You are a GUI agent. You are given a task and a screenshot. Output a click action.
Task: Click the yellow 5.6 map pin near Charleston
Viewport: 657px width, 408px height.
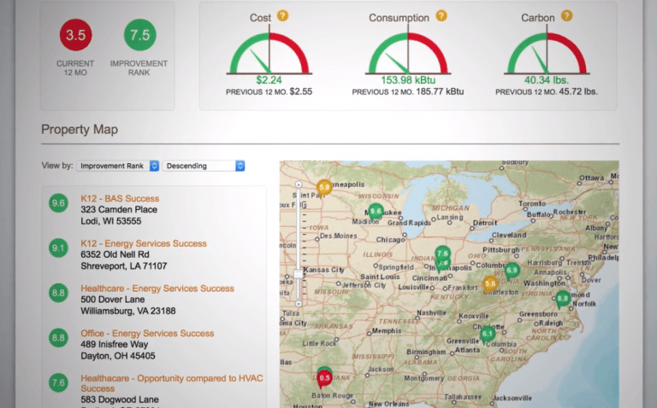click(x=490, y=284)
